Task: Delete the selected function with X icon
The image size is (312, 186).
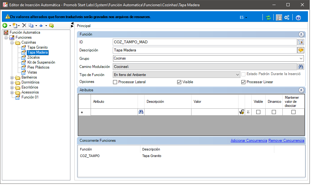Action: (x=24, y=25)
